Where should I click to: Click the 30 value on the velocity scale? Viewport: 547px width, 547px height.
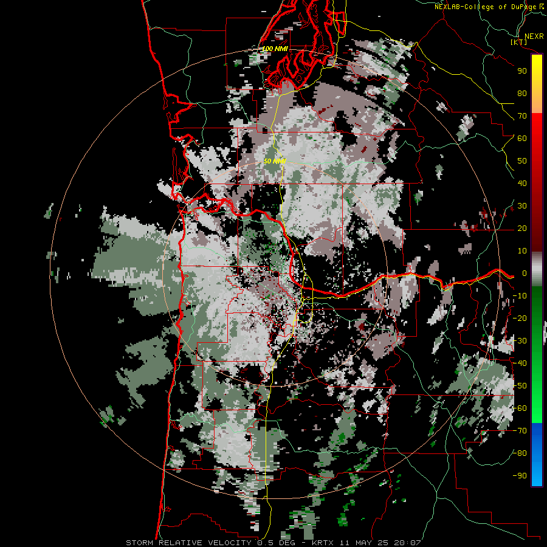pos(522,206)
